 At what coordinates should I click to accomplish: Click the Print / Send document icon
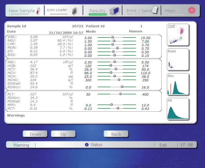(155, 10)
